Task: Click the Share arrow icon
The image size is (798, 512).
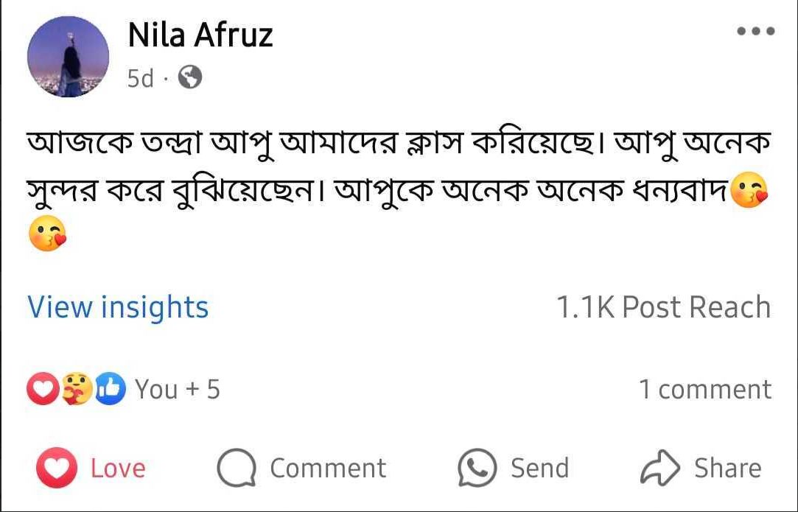Action: pyautogui.click(x=659, y=469)
